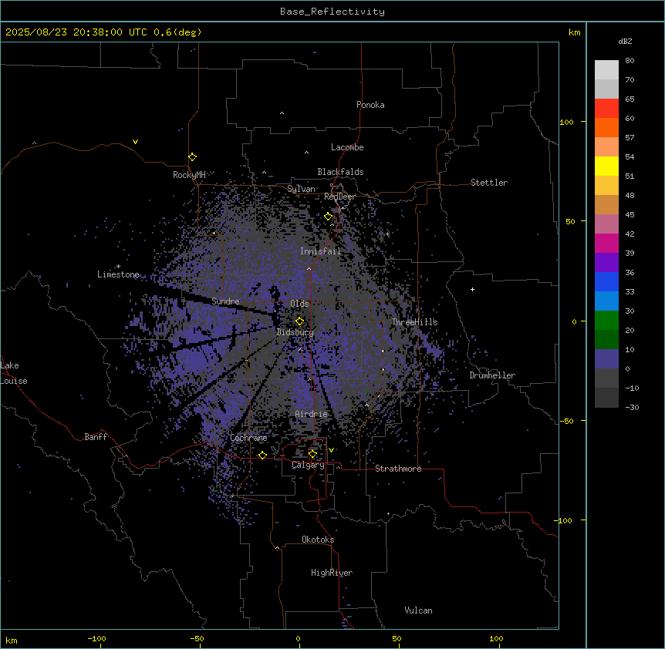Click the Lacombe city label
665x649 pixels.
tap(347, 147)
